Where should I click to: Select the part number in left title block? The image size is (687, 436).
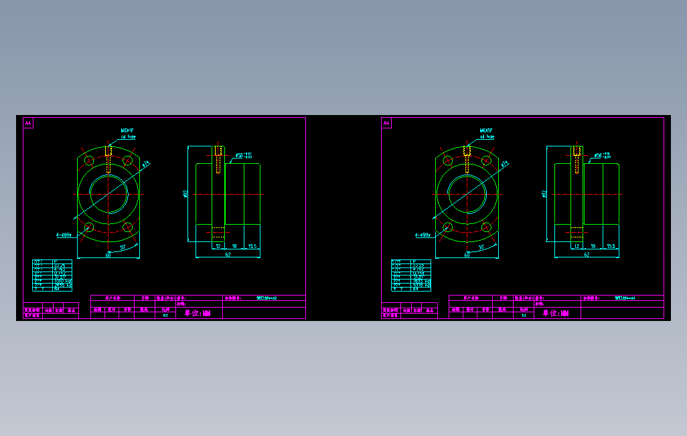[266, 298]
